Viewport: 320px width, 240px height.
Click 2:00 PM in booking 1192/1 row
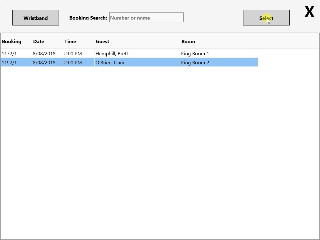point(78,62)
